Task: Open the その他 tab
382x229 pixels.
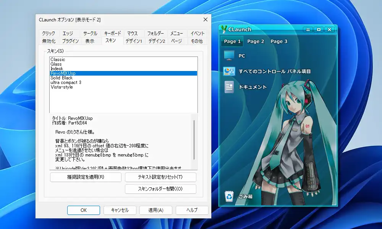Action: tap(197, 41)
